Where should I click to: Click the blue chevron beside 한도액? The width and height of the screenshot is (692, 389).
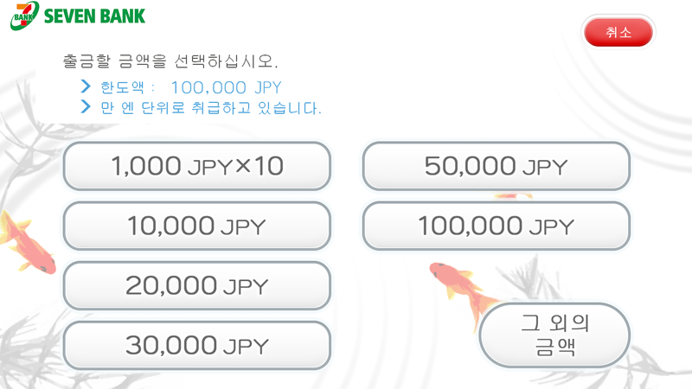pyautogui.click(x=86, y=86)
